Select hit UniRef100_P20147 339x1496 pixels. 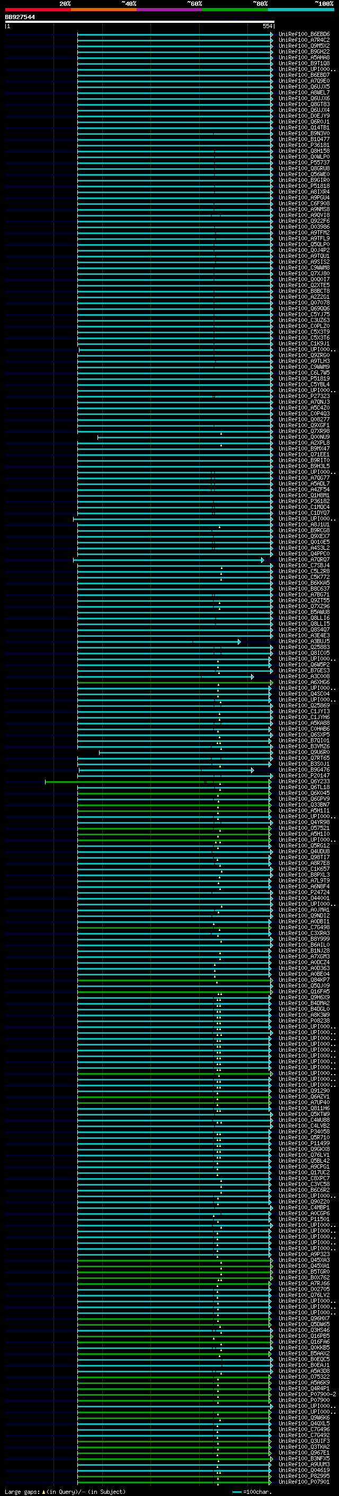[304, 776]
